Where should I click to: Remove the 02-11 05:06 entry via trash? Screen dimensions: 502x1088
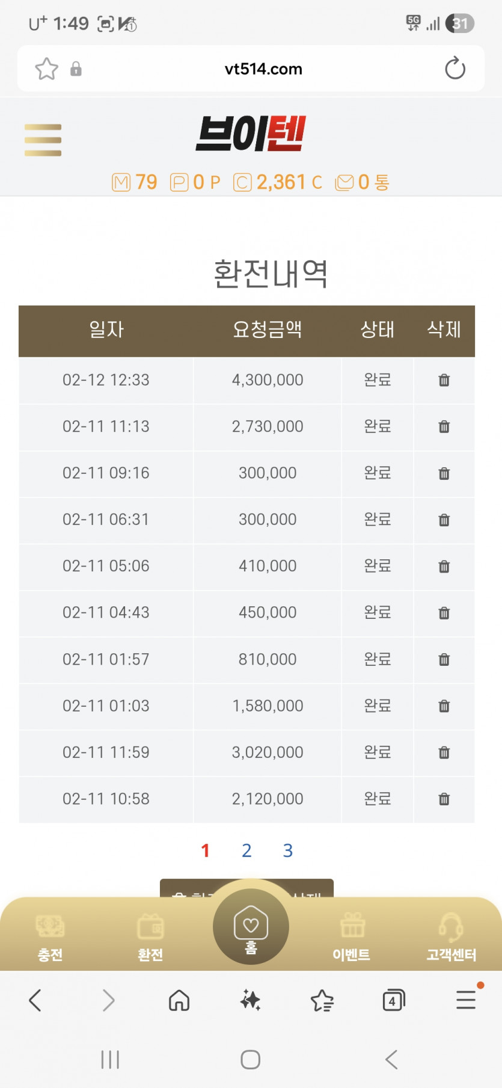[x=444, y=566]
